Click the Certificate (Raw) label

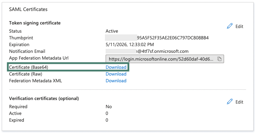pos(26,74)
